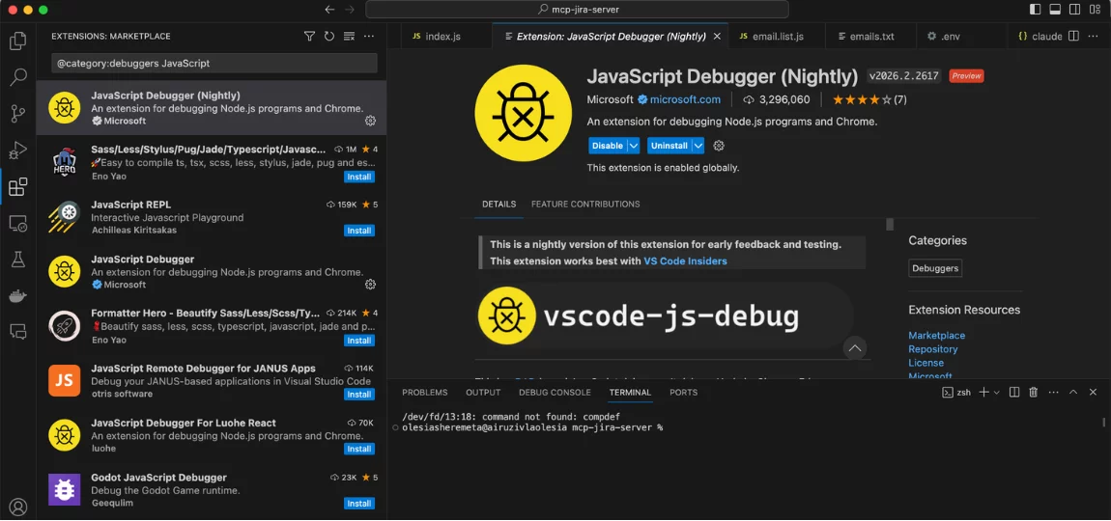Maximize the panel with the chevron up
The width and height of the screenshot is (1111, 521).
1072,392
